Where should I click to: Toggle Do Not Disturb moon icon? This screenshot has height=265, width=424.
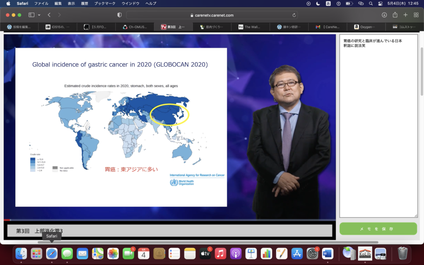click(318, 3)
